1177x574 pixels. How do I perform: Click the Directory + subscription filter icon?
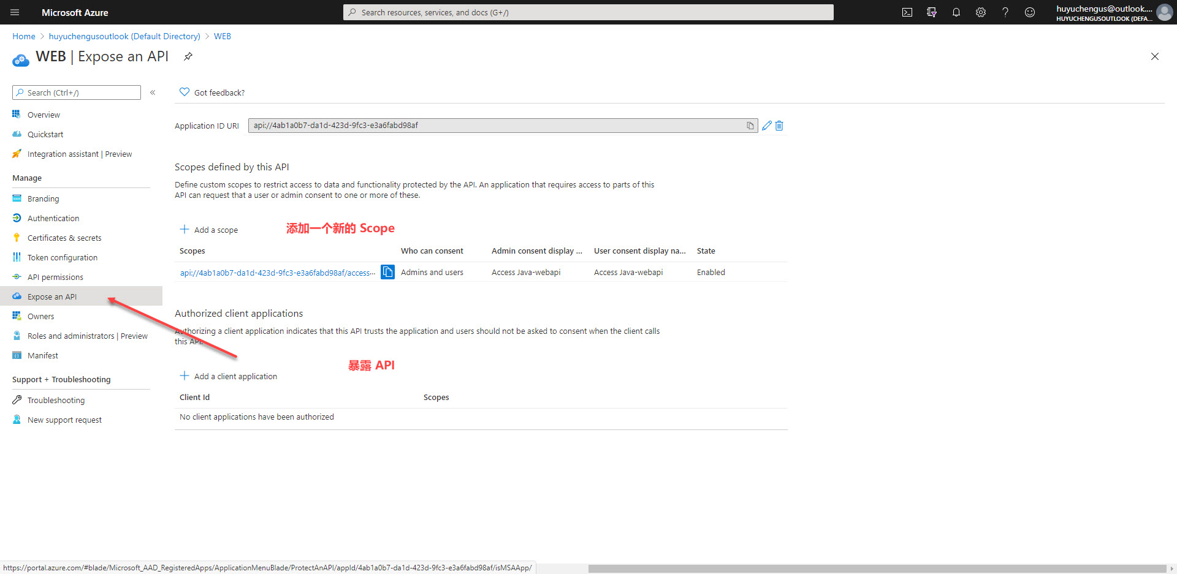[932, 12]
